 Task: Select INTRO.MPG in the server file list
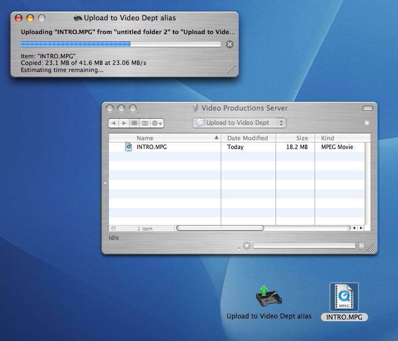click(151, 147)
